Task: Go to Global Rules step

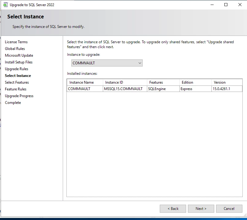Action: pyautogui.click(x=15, y=49)
